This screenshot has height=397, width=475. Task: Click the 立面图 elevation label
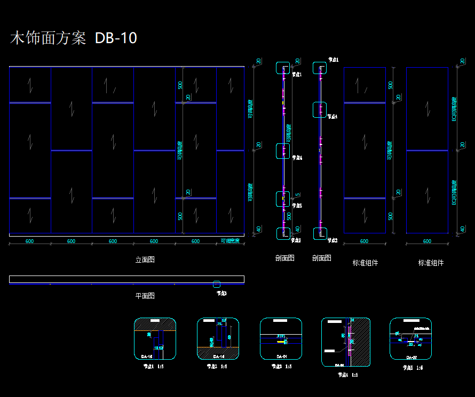click(x=145, y=260)
